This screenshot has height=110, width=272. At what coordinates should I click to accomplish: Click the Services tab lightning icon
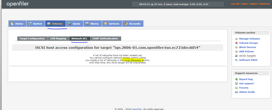[x=106, y=24]
